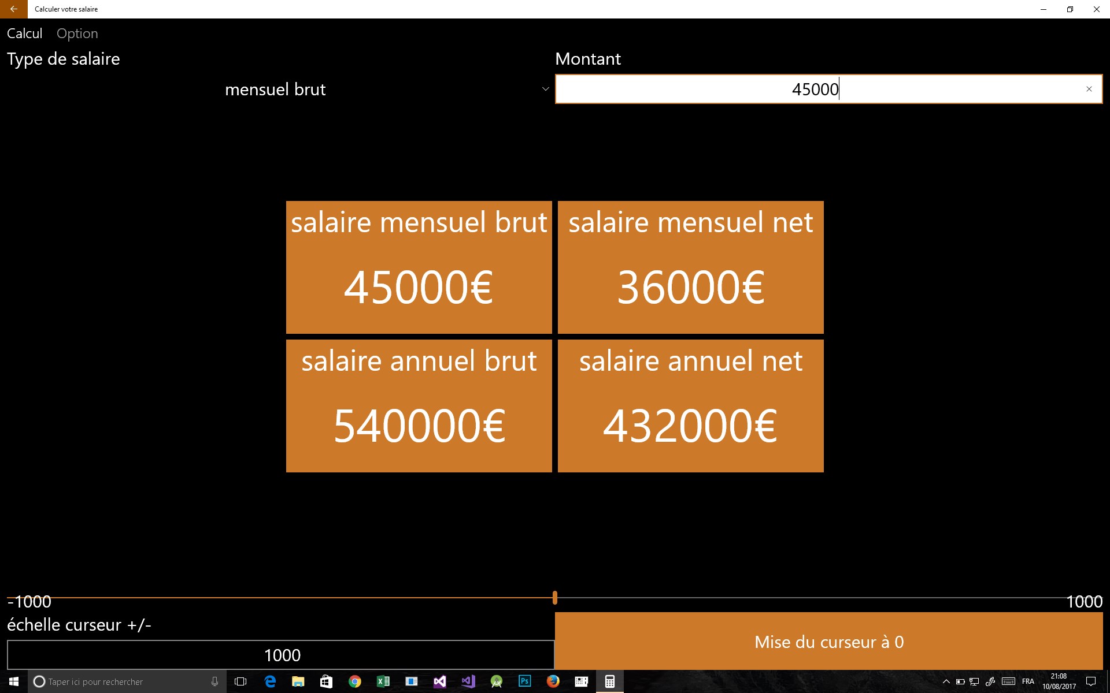Screen dimensions: 1110x693
Task: Click the back arrow in title bar
Action: coord(13,9)
